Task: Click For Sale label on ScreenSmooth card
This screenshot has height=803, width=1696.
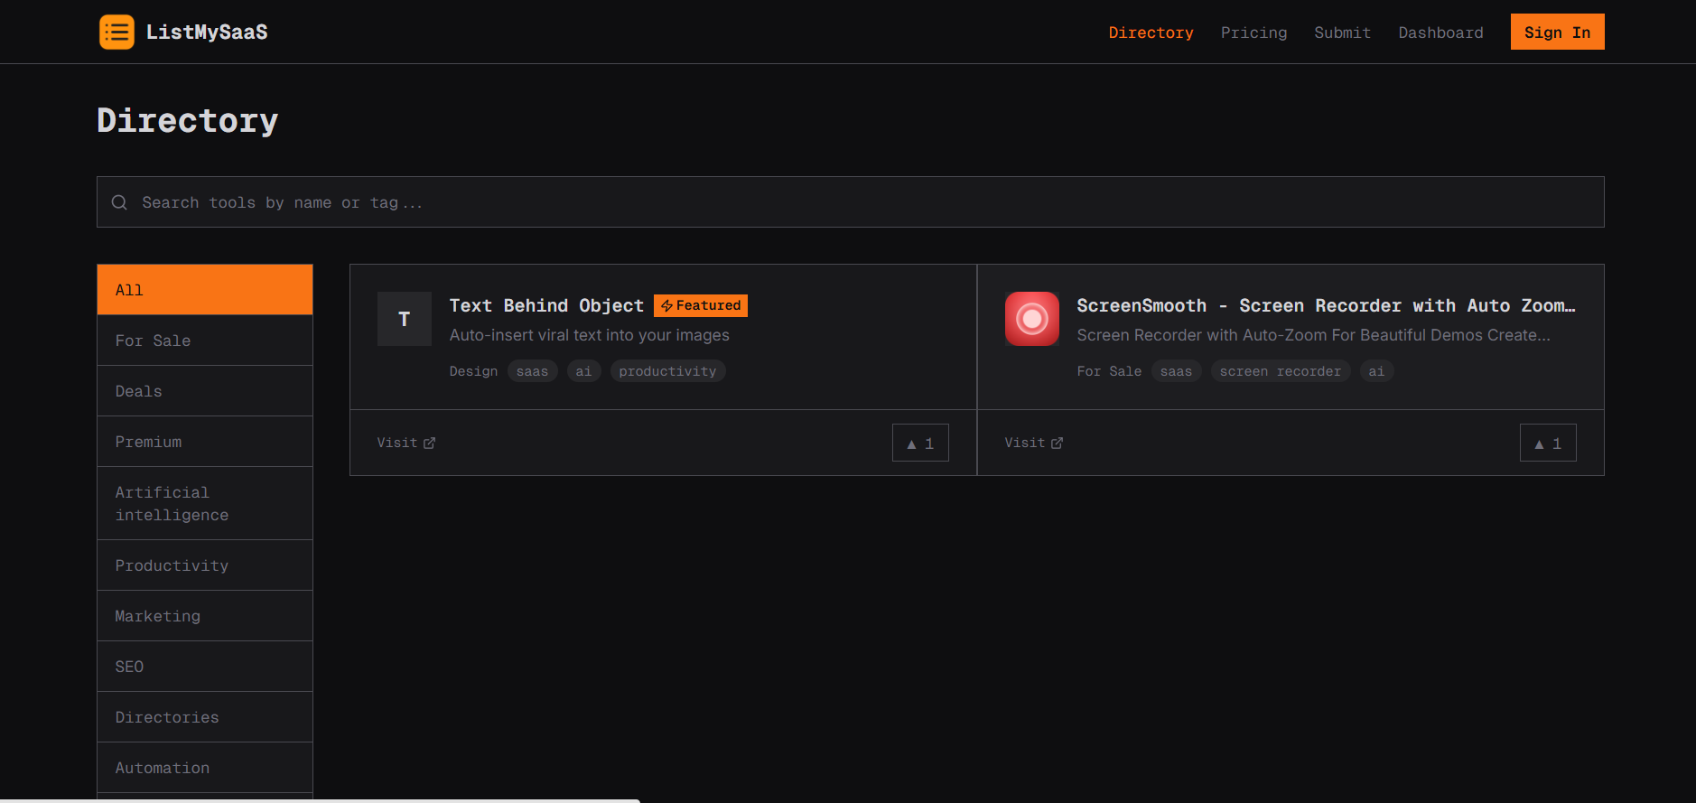Action: [x=1109, y=371]
